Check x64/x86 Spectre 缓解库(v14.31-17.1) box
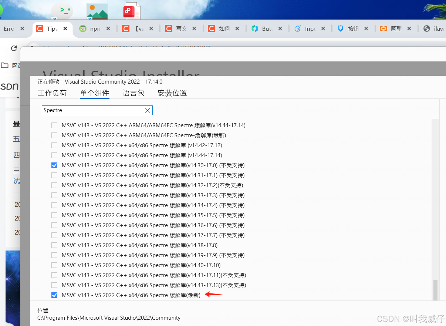 click(x=54, y=175)
